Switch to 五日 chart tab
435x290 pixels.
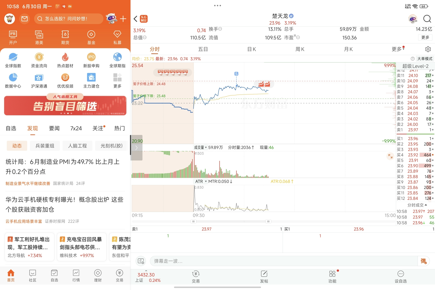click(203, 49)
